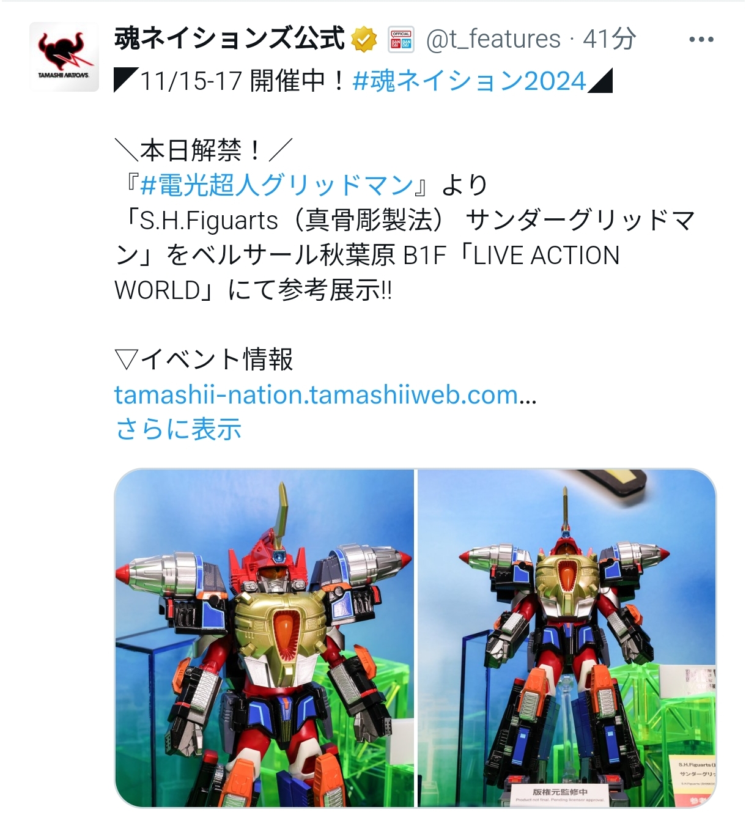
Task: Expand post with さらに表示
Action: point(178,429)
